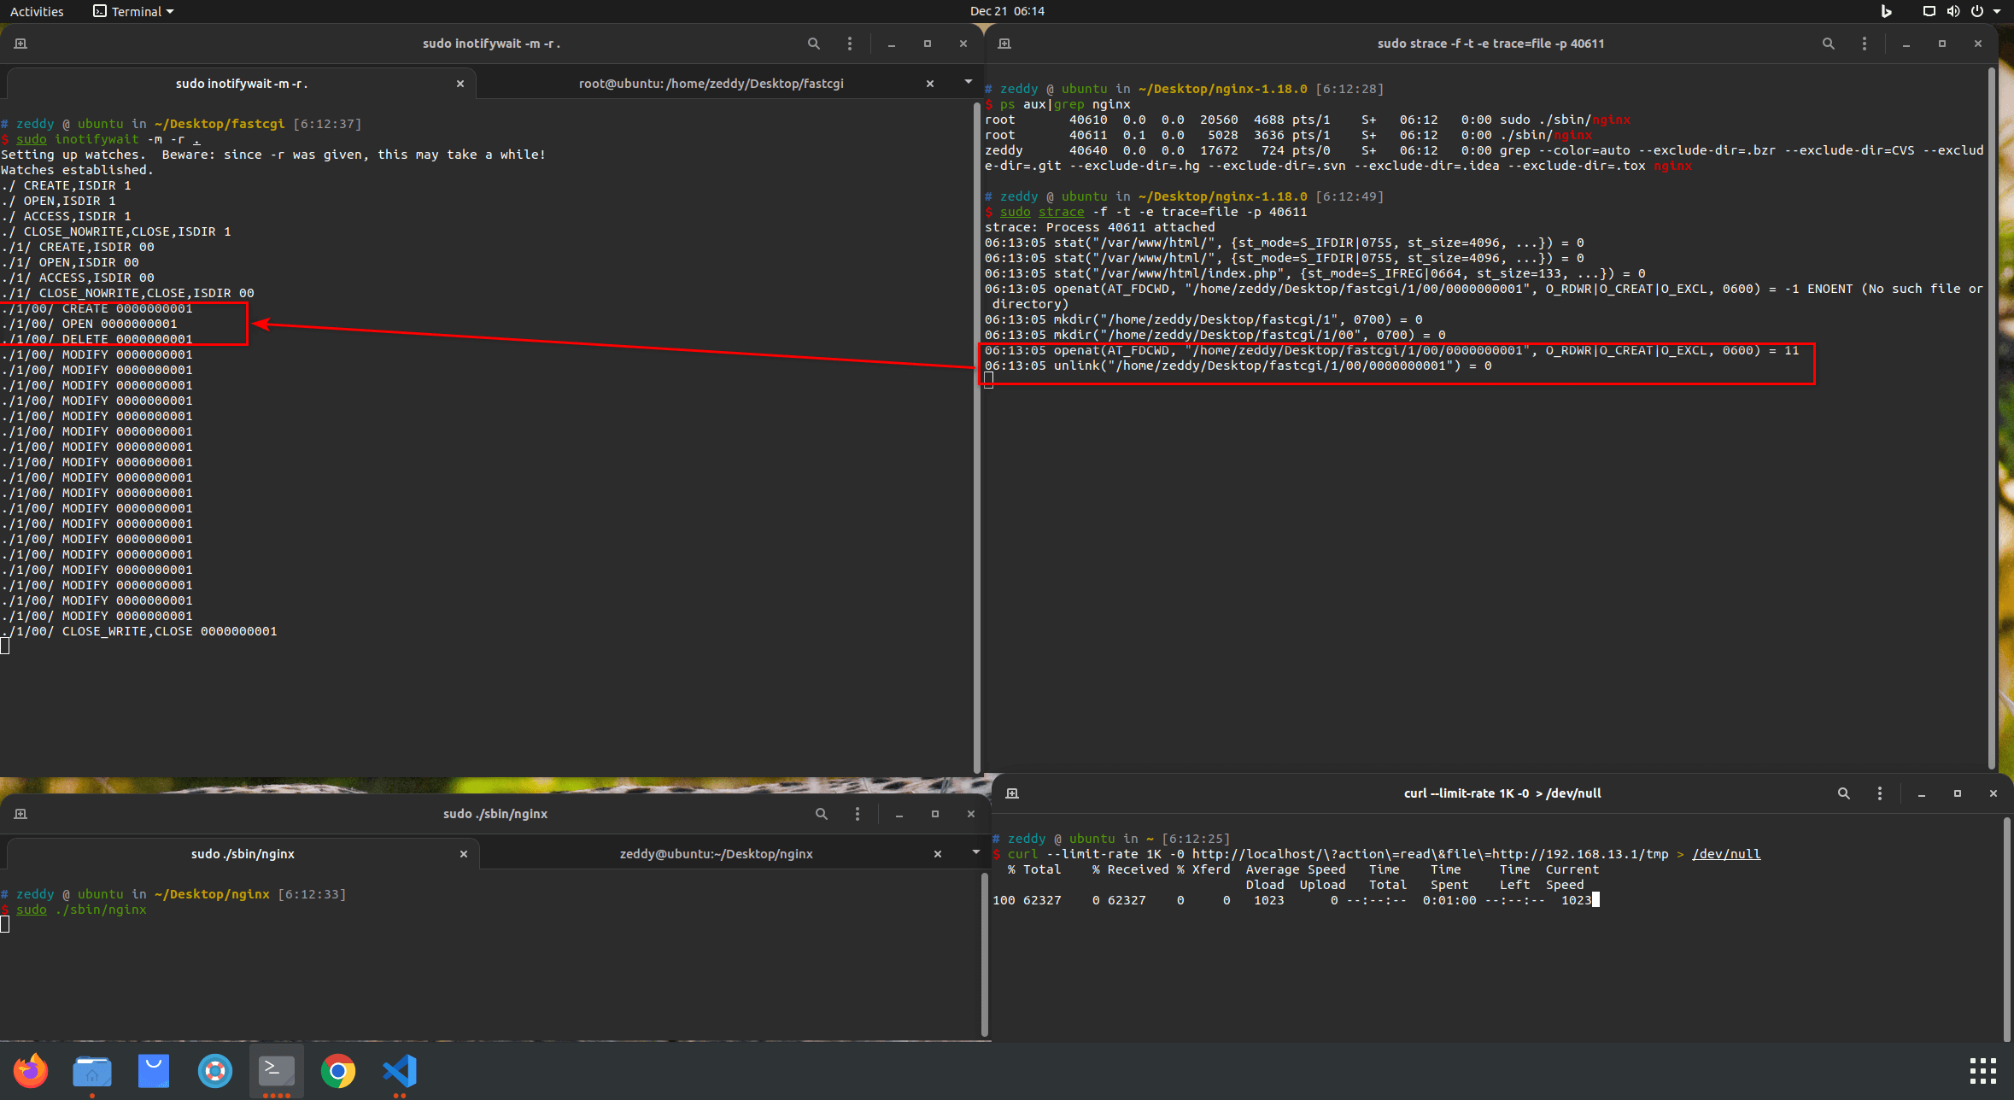Open search in the nginx terminal window
This screenshot has width=2014, height=1100.
pos(821,814)
